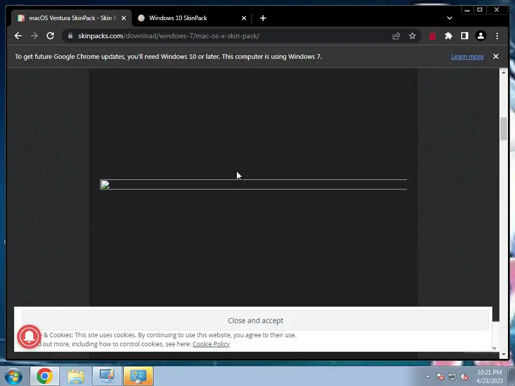Open the Learn more link
The width and height of the screenshot is (515, 386).
467,56
